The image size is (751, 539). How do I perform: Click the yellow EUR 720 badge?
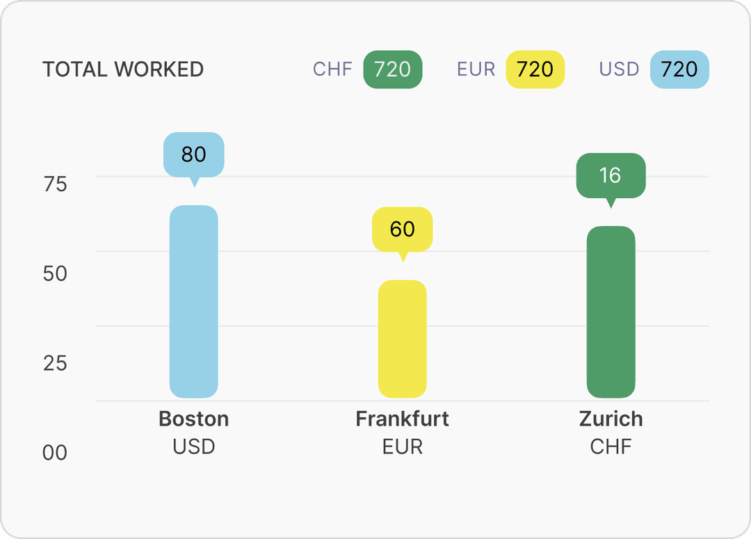coord(535,70)
